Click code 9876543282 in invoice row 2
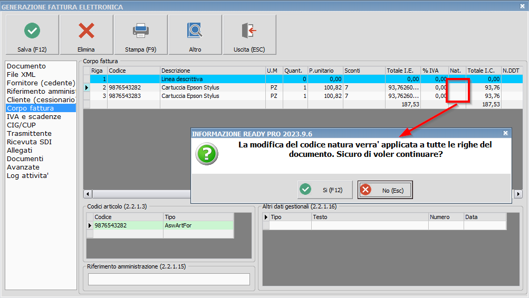 click(x=133, y=87)
